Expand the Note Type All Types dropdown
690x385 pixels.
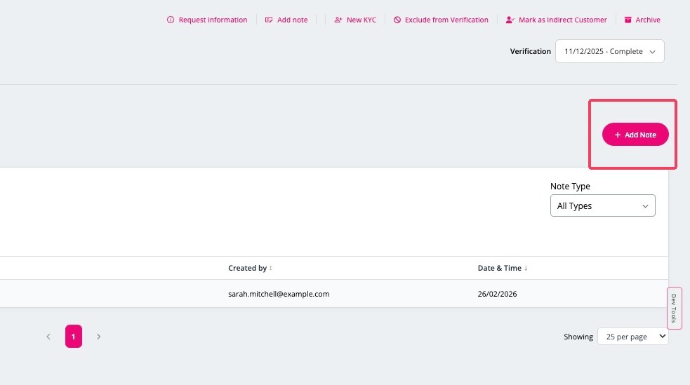coord(602,205)
